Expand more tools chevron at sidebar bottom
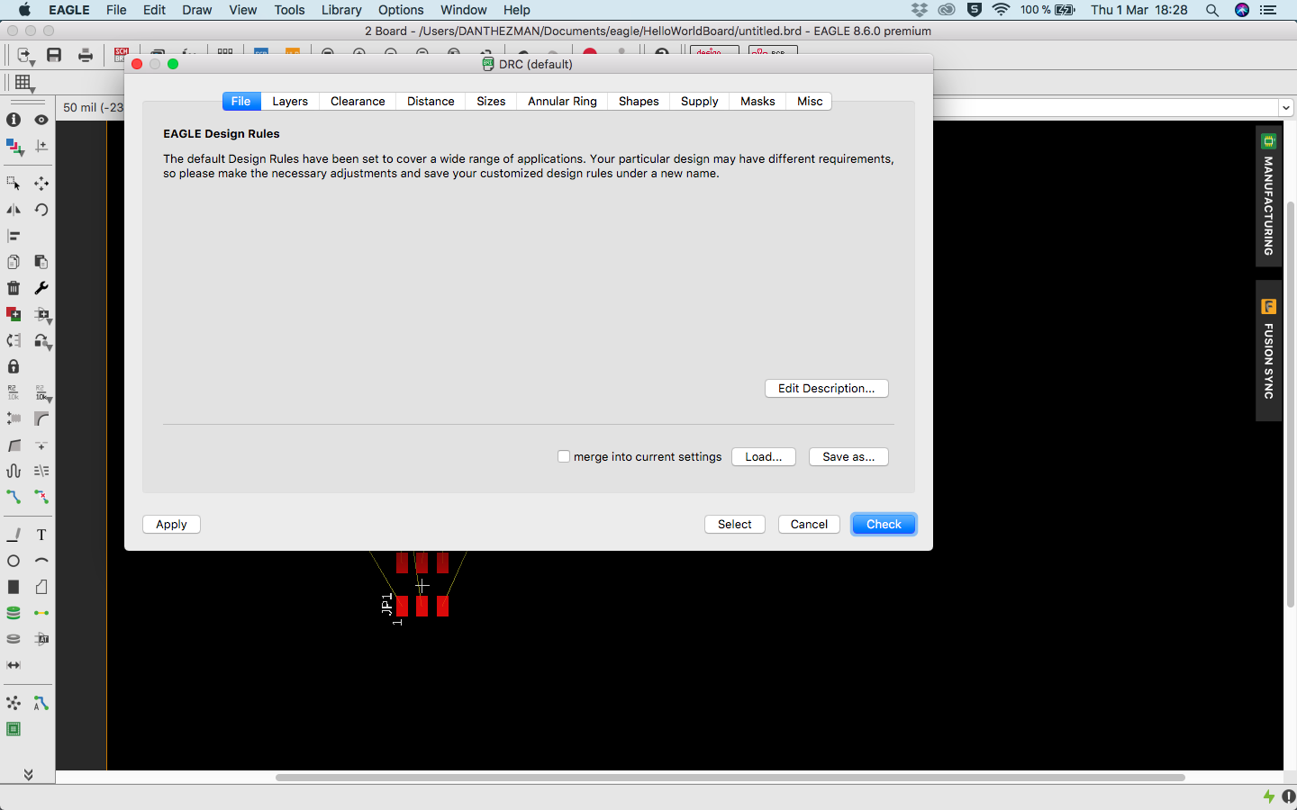 click(28, 774)
